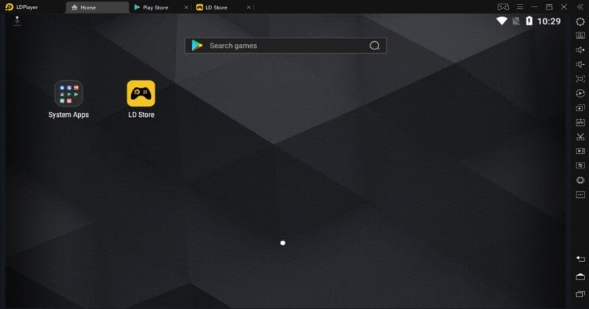Click the Search games input field
This screenshot has height=309, width=589.
tap(286, 46)
